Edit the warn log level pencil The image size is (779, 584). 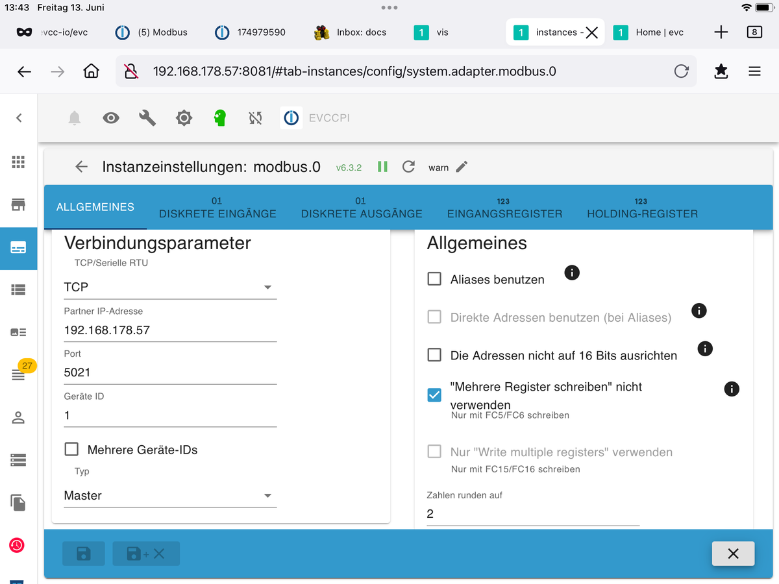pyautogui.click(x=462, y=167)
